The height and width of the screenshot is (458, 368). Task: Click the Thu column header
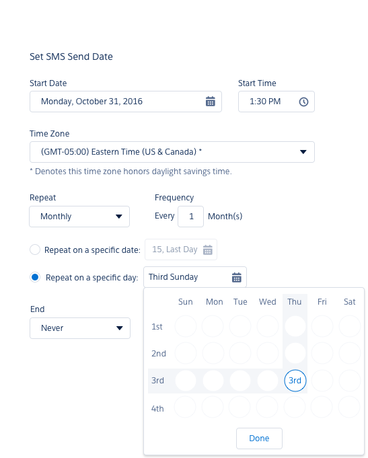click(x=295, y=302)
